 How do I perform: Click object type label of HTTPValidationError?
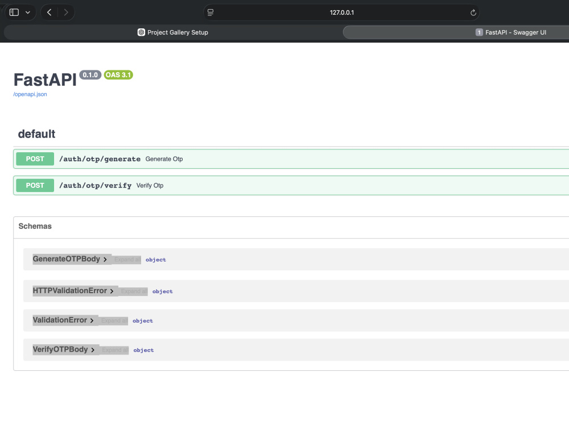point(163,291)
